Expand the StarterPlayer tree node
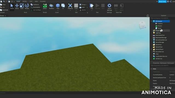Screen dimensions: 175x98 [x=151, y=49]
